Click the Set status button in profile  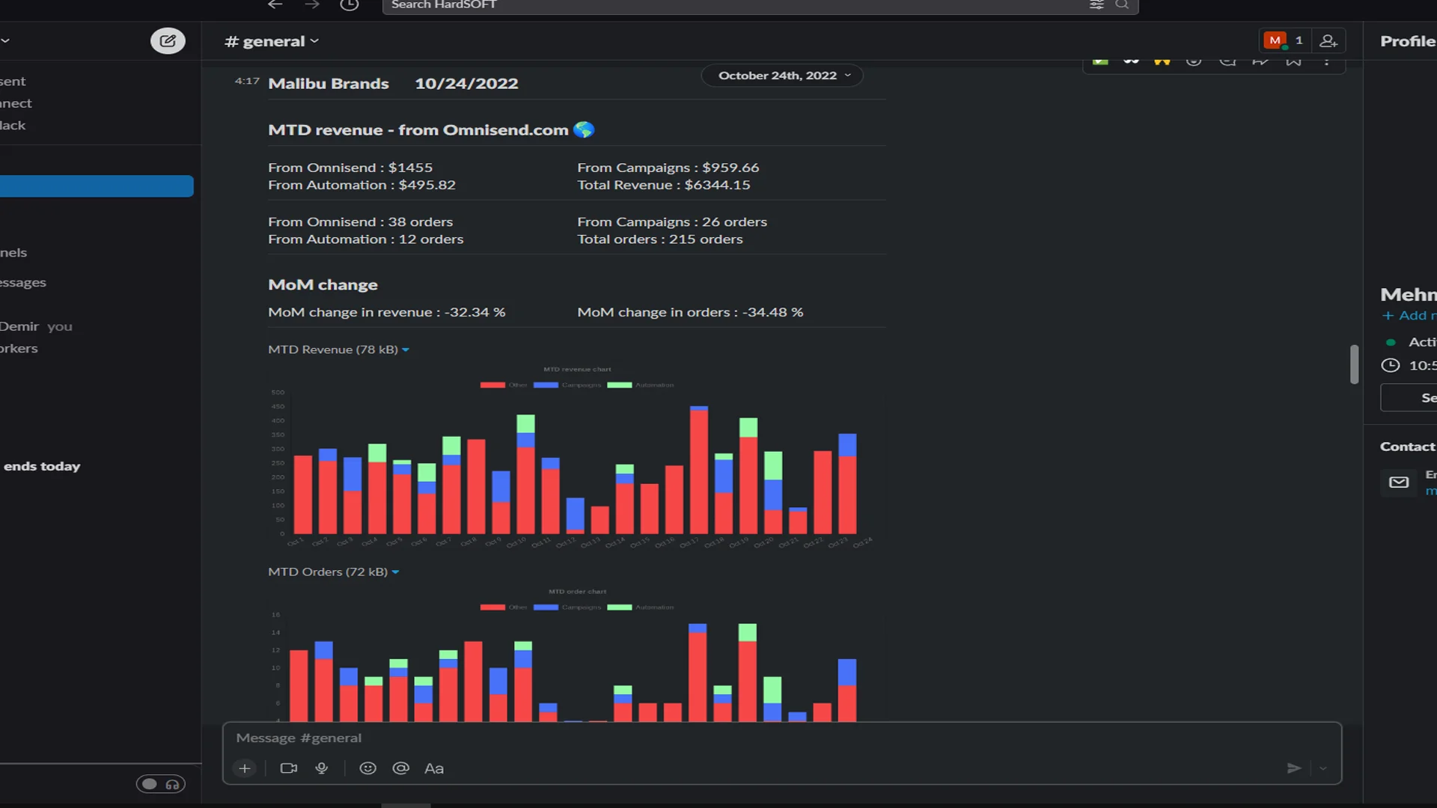1409,398
